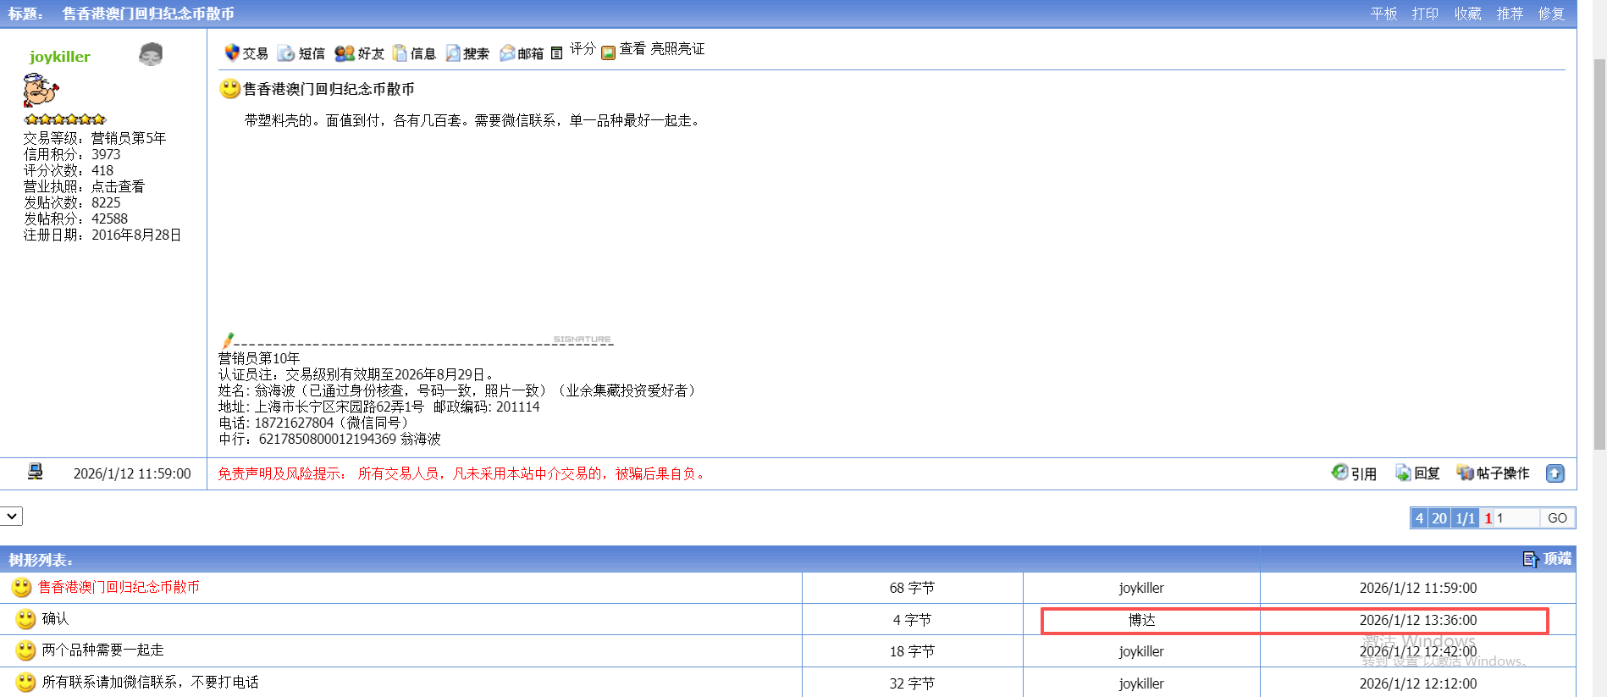Click the blue up-arrow back-to-top icon
Image resolution: width=1607 pixels, height=697 pixels.
(x=1555, y=473)
